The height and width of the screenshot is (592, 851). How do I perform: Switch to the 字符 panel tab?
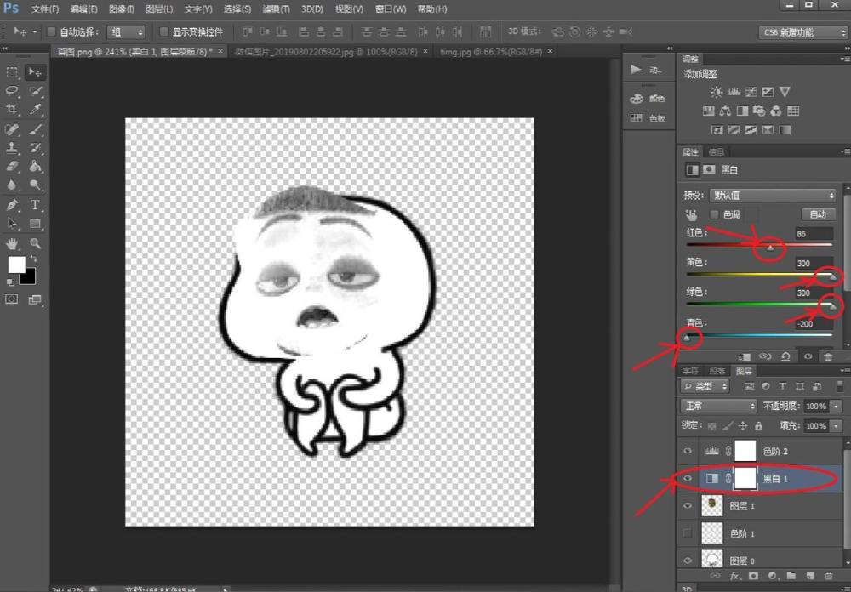(690, 371)
